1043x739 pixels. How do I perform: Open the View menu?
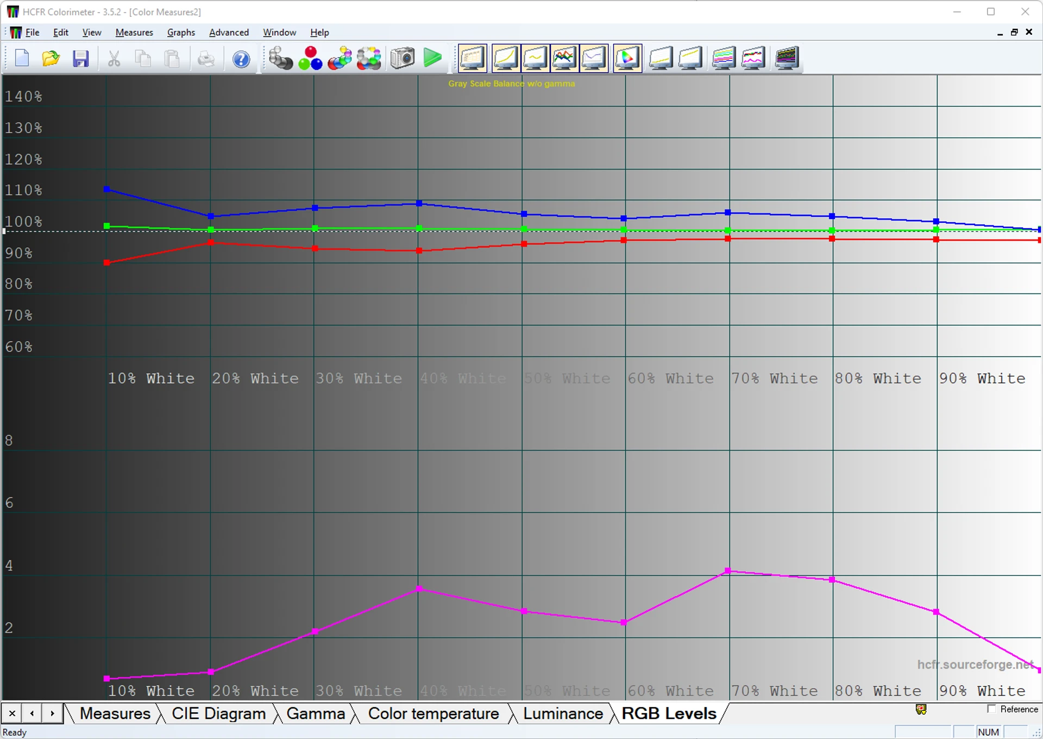pyautogui.click(x=92, y=33)
